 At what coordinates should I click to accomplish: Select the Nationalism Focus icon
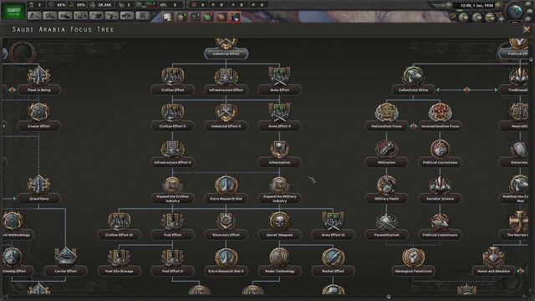(x=386, y=112)
